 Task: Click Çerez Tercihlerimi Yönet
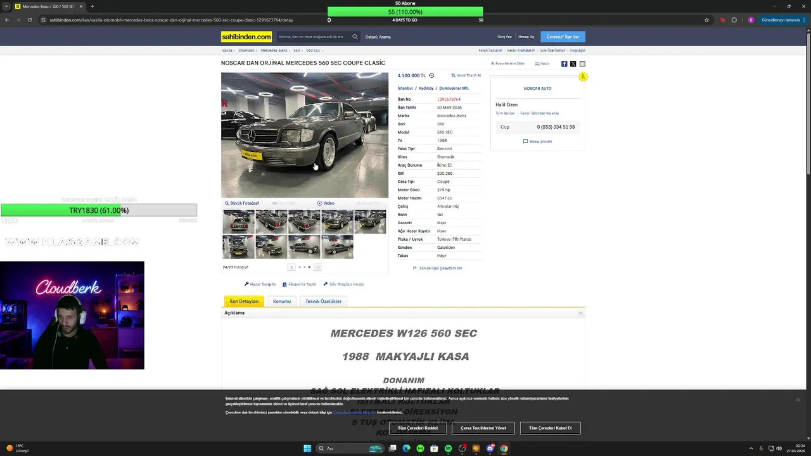click(x=483, y=428)
